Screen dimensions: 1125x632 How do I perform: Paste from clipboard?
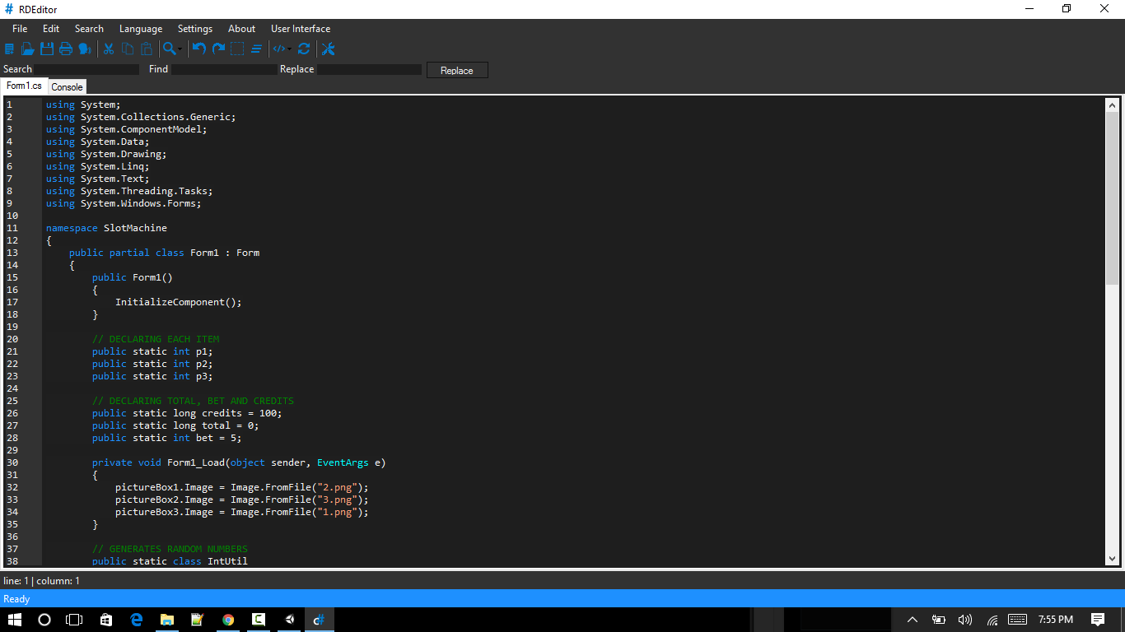click(147, 49)
